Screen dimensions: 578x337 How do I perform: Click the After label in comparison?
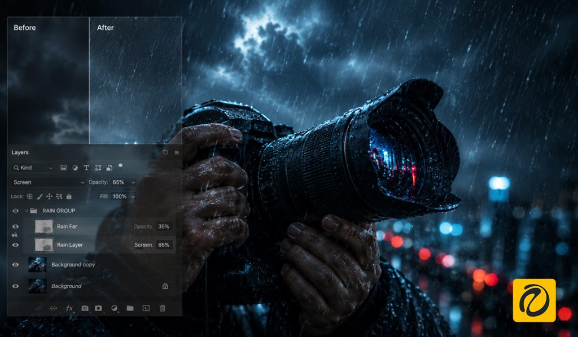(x=105, y=28)
